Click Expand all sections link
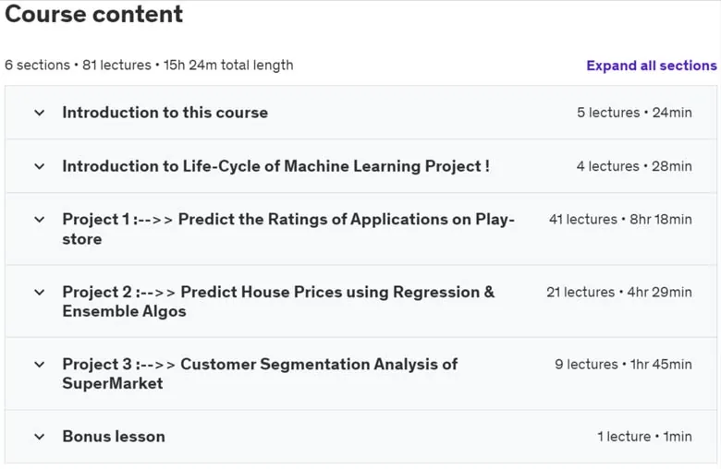This screenshot has width=721, height=469. point(652,66)
